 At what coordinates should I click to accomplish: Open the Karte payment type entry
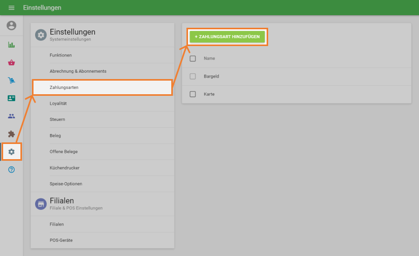tap(210, 94)
